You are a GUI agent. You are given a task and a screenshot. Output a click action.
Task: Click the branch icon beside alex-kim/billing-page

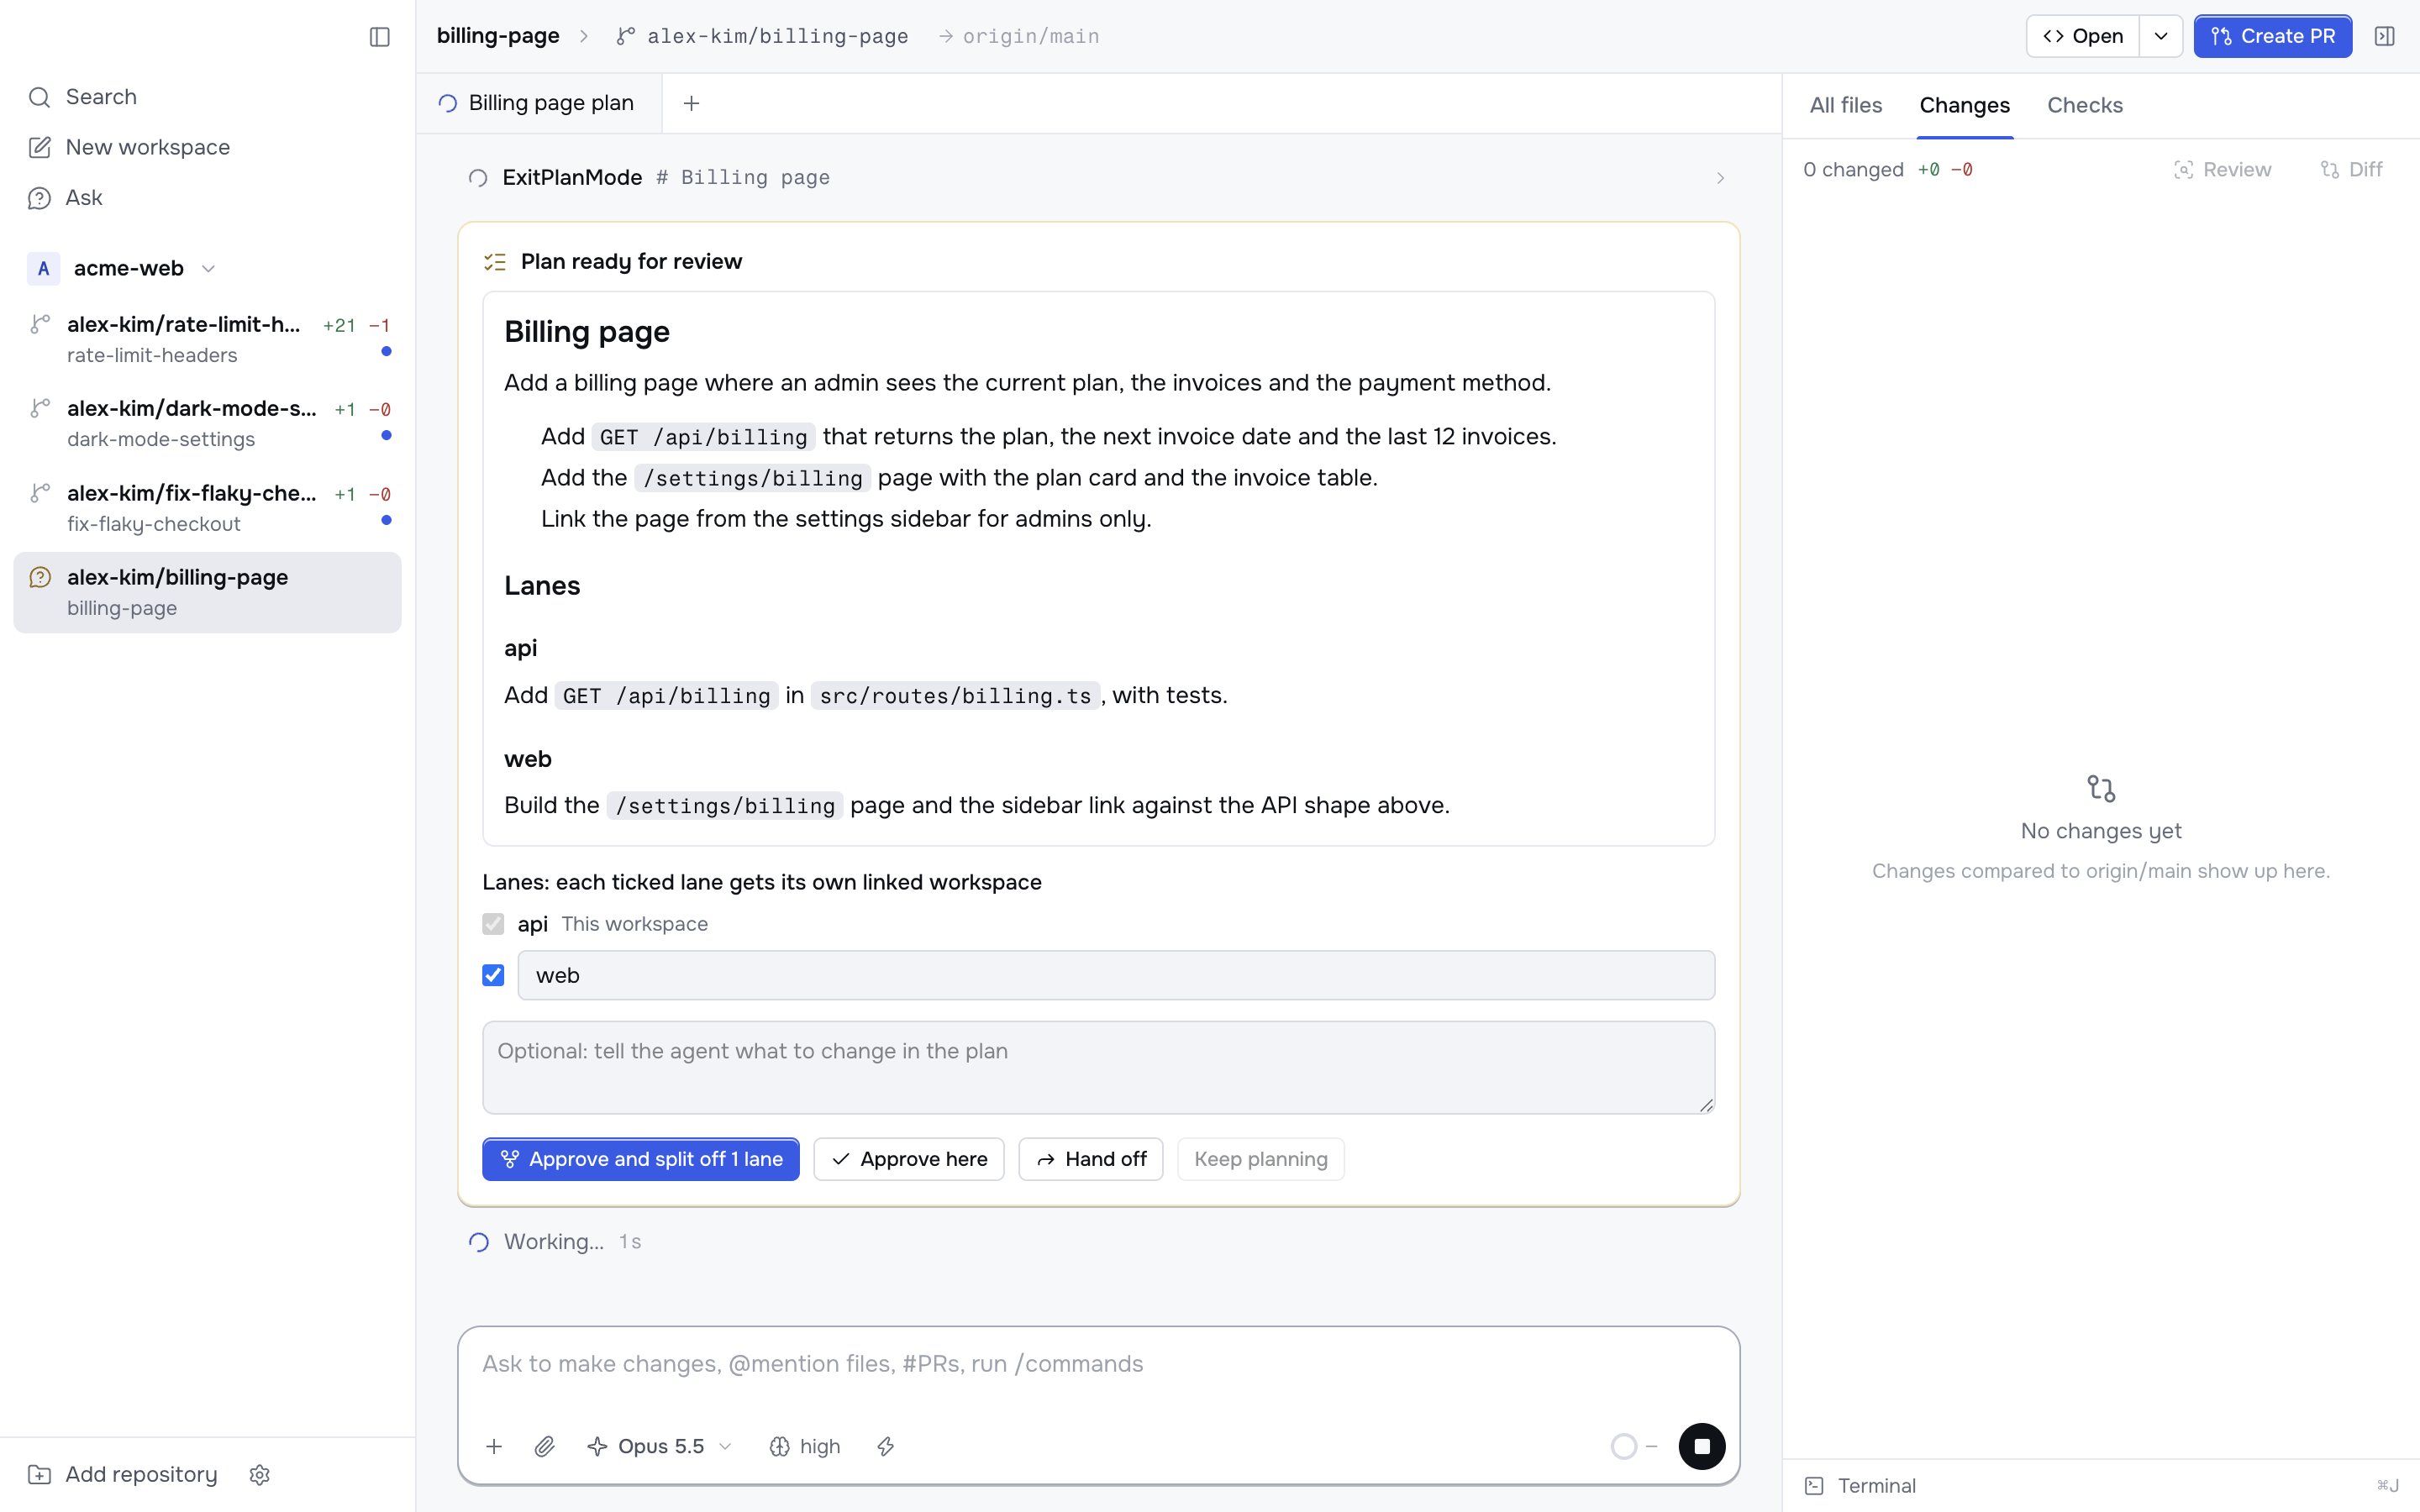click(626, 37)
